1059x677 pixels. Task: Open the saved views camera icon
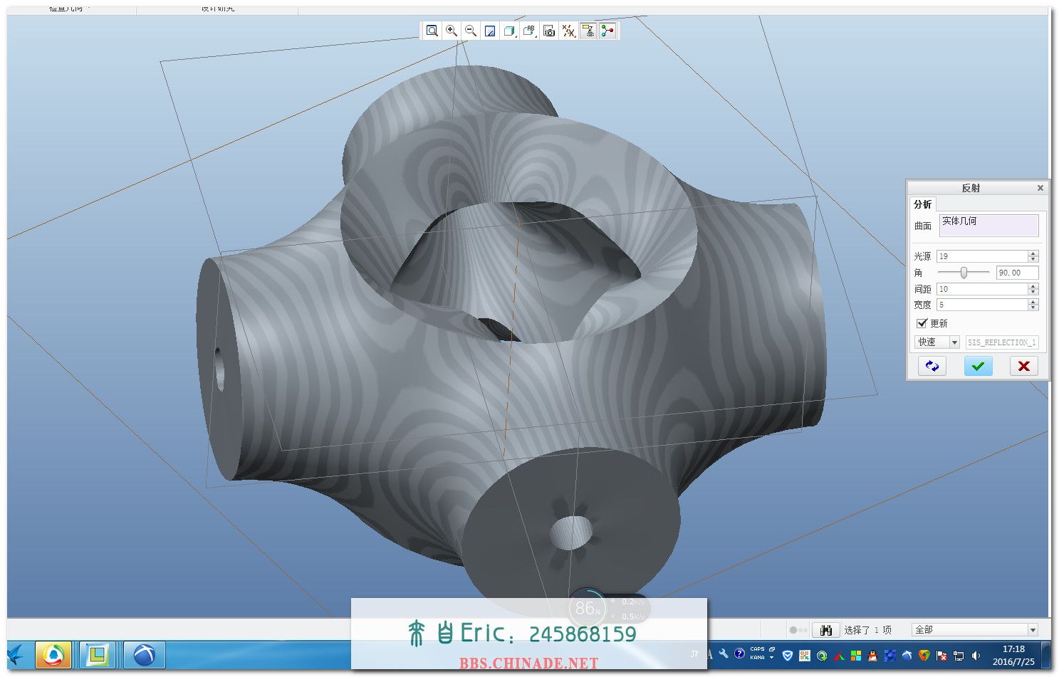[x=548, y=31]
